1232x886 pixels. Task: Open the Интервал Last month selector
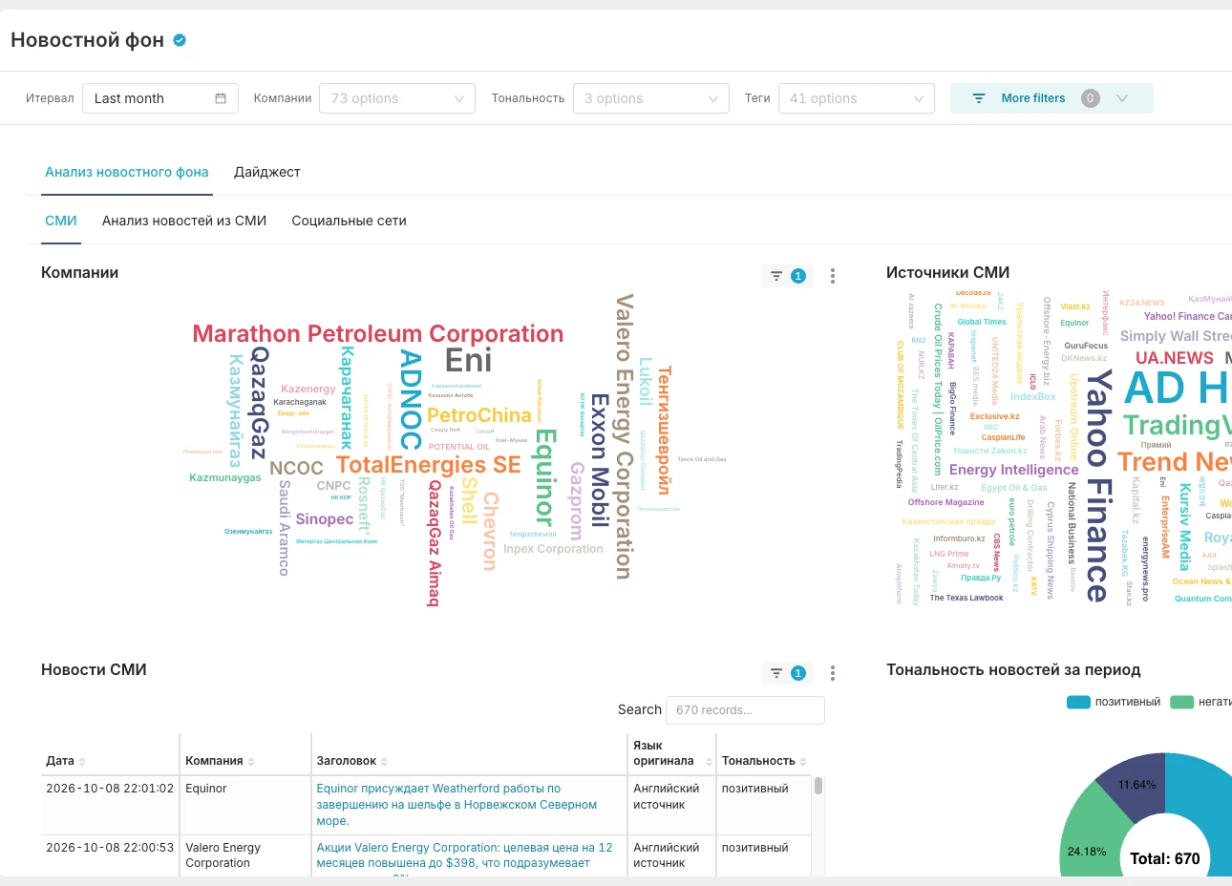pyautogui.click(x=159, y=98)
